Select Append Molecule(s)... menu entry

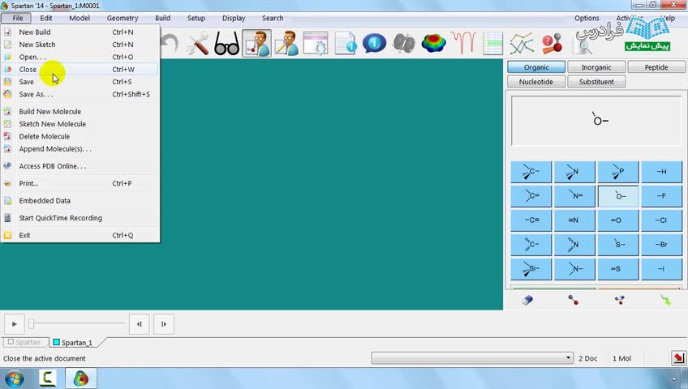pos(80,149)
